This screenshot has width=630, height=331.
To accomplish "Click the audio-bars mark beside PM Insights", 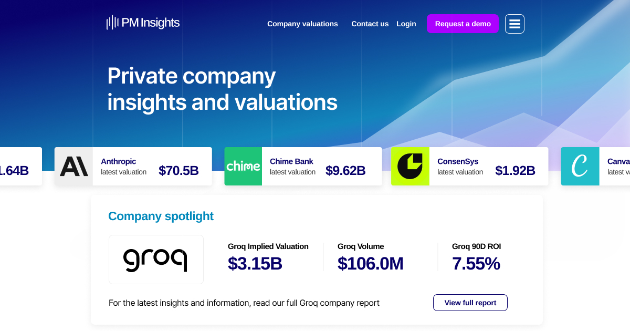I will 113,23.
